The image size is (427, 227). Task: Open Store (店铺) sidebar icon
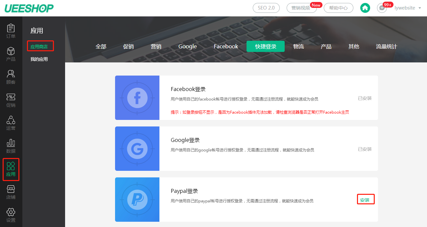pyautogui.click(x=11, y=192)
